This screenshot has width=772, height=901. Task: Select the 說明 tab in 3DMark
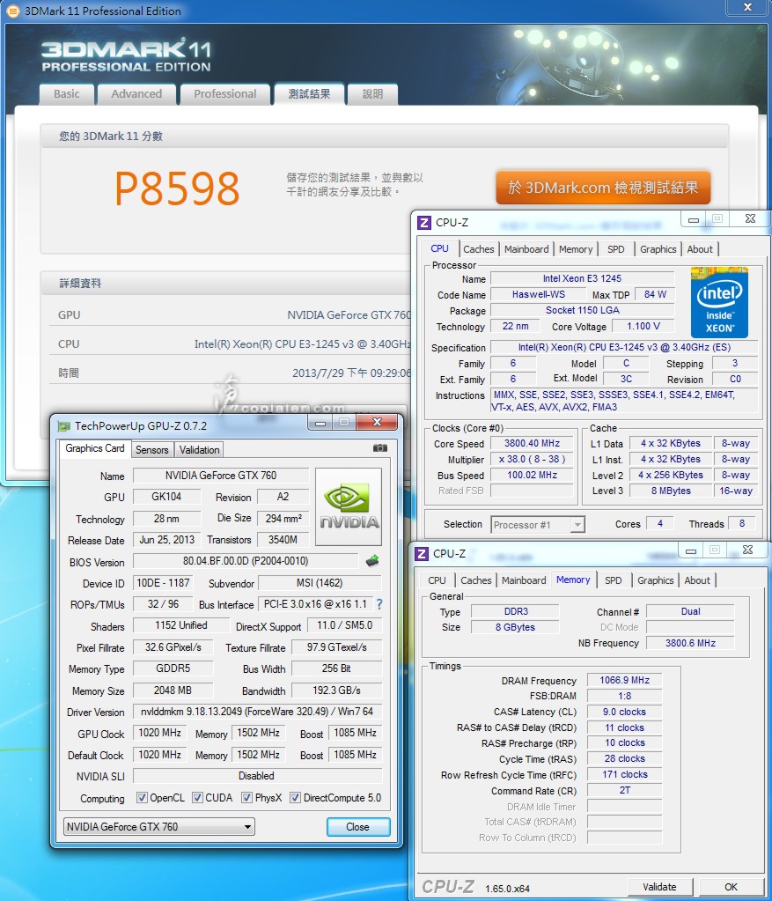372,94
